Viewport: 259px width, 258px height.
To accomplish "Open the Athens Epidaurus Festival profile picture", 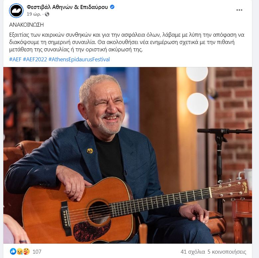I will tap(16, 10).
